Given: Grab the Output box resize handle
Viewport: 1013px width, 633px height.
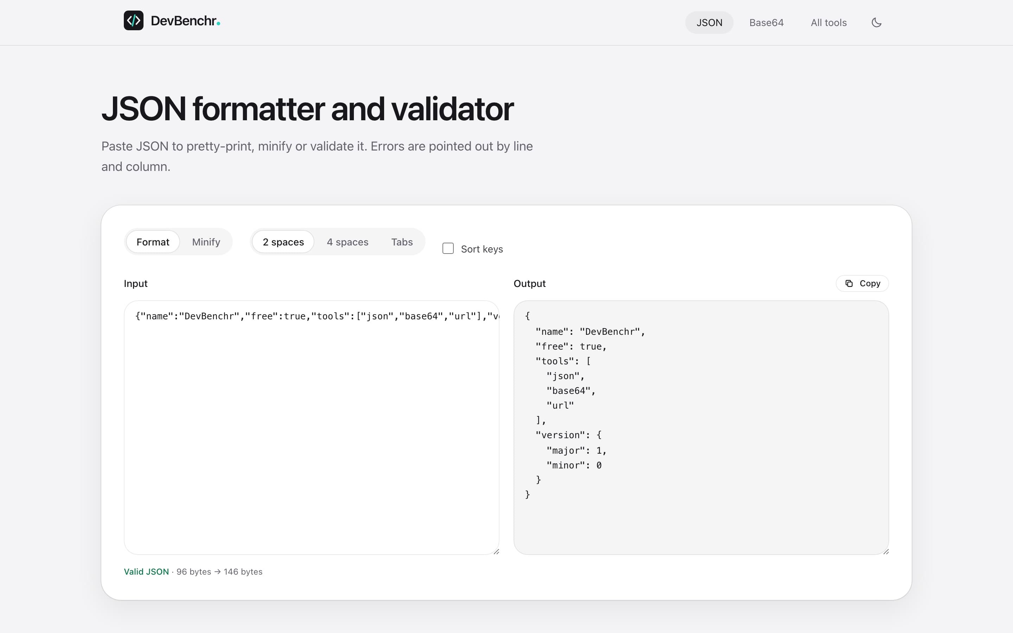Looking at the screenshot, I should pyautogui.click(x=886, y=551).
